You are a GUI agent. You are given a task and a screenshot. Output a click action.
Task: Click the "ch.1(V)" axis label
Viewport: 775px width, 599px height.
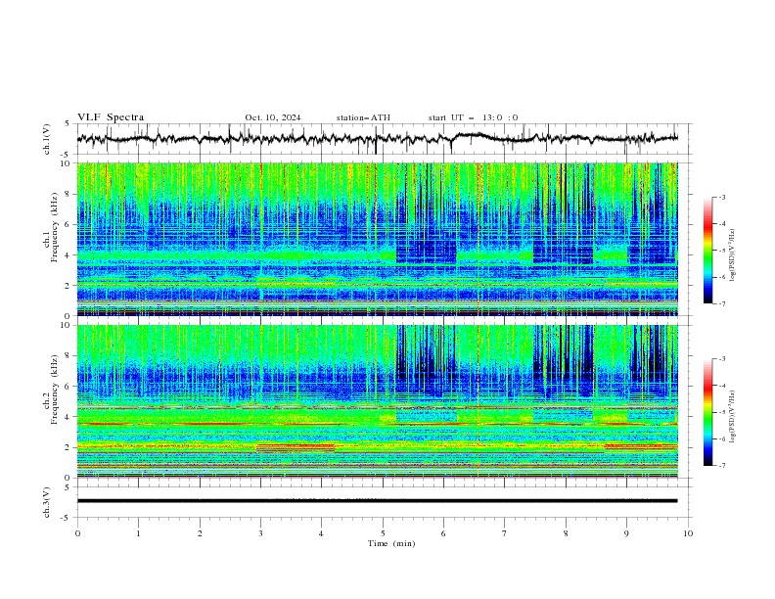tap(47, 139)
